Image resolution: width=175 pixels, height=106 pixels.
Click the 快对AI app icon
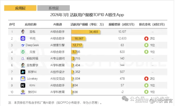click(x=23, y=92)
